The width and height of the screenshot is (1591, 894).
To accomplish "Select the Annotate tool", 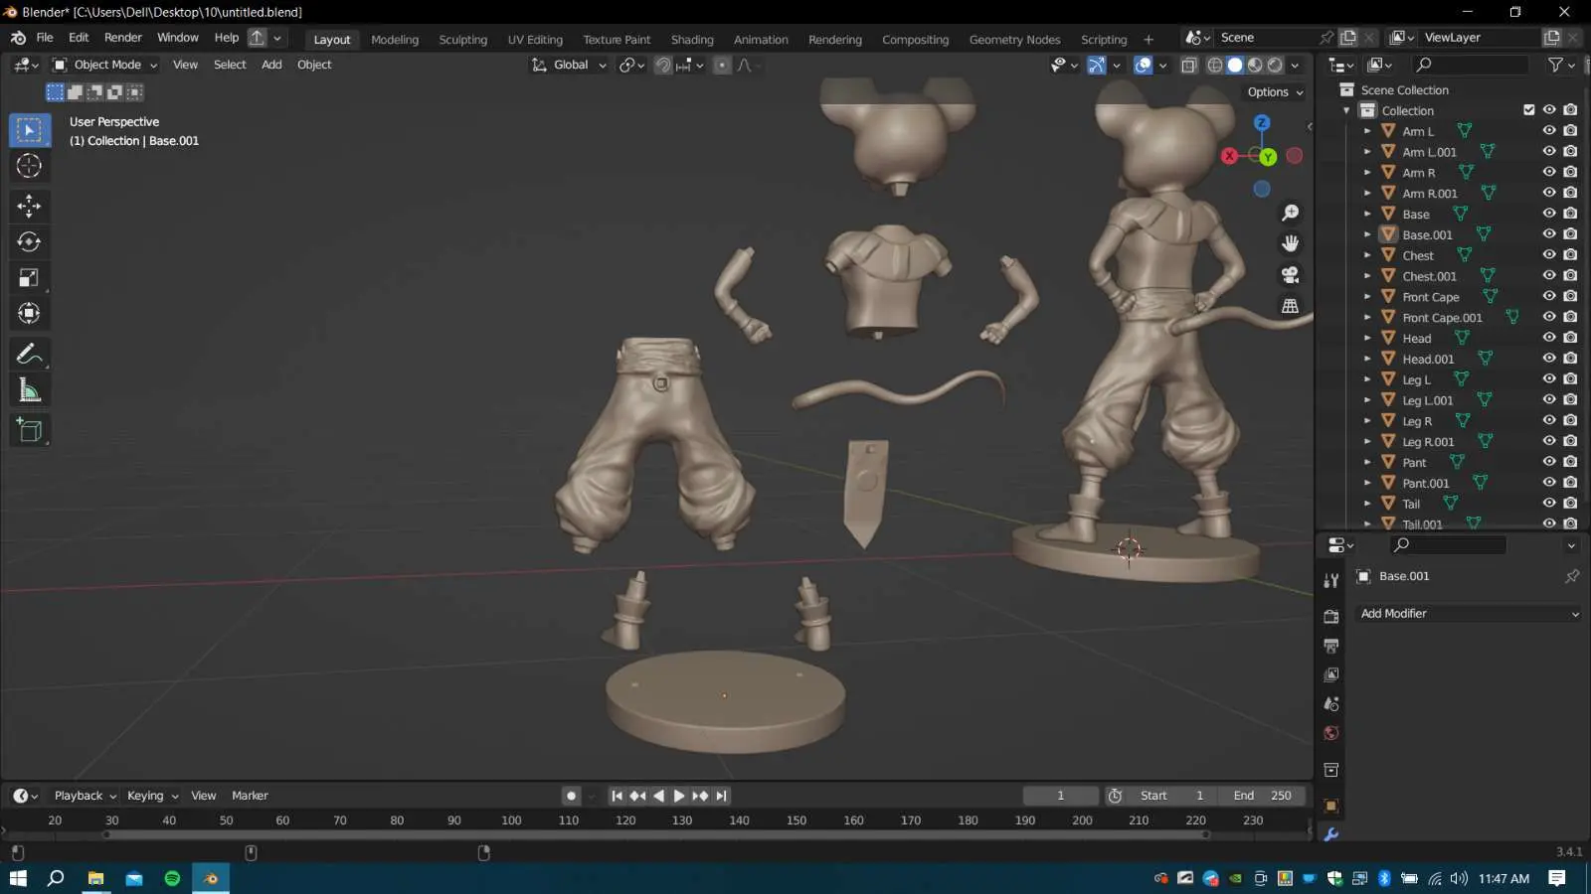I will tap(29, 354).
